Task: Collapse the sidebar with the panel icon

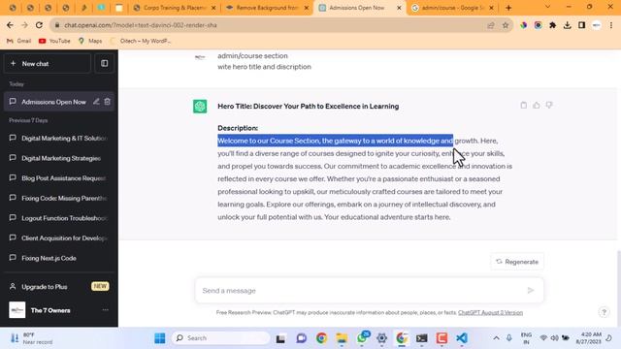Action: [x=104, y=63]
